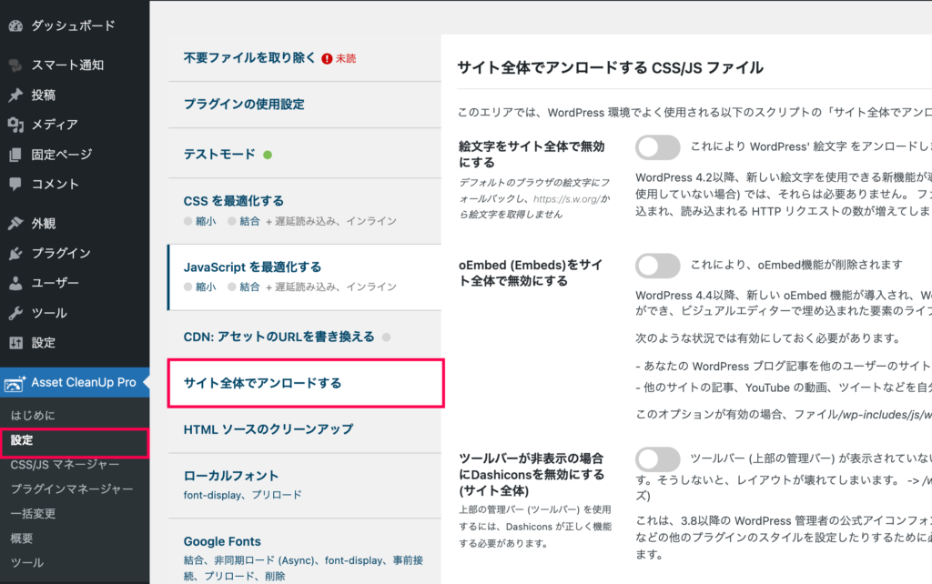Click the https://s.w.org/ text in emoji description

[x=566, y=199]
